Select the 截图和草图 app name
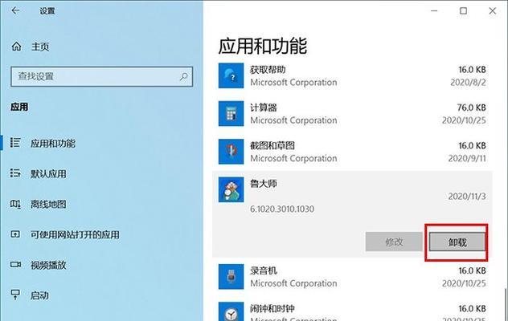This screenshot has height=321, width=508. (x=272, y=145)
